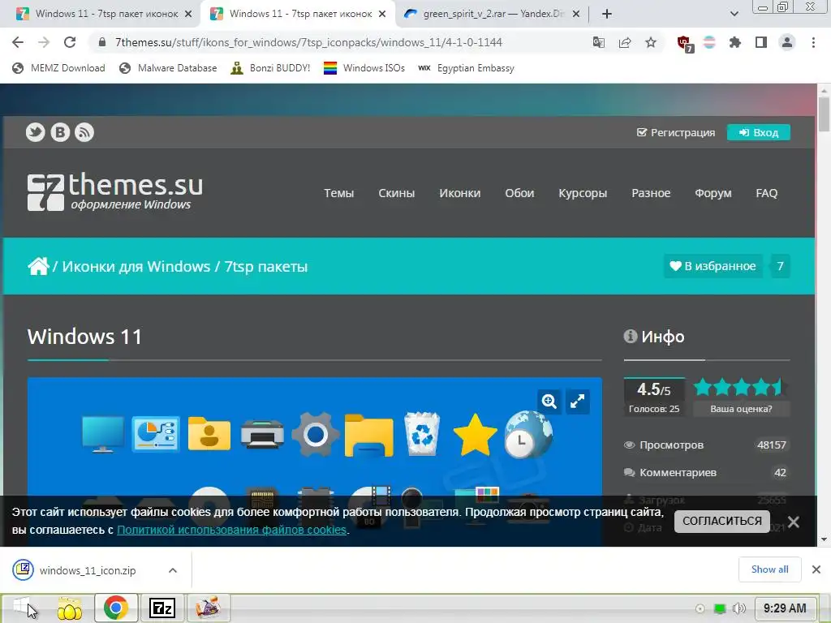Open the FAQ menu
Screen dimensions: 831x623
click(x=766, y=193)
